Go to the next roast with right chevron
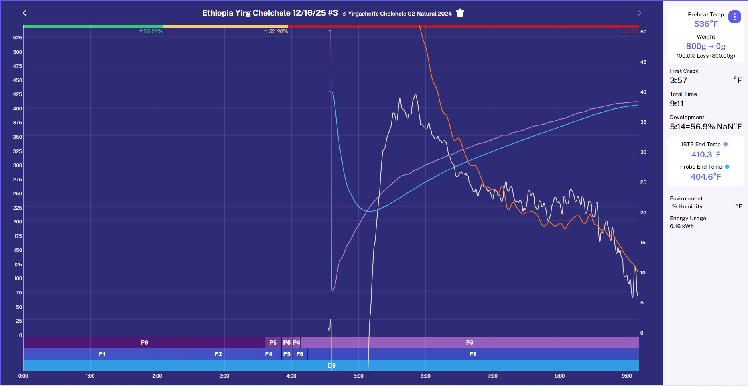The width and height of the screenshot is (748, 386). pyautogui.click(x=639, y=13)
